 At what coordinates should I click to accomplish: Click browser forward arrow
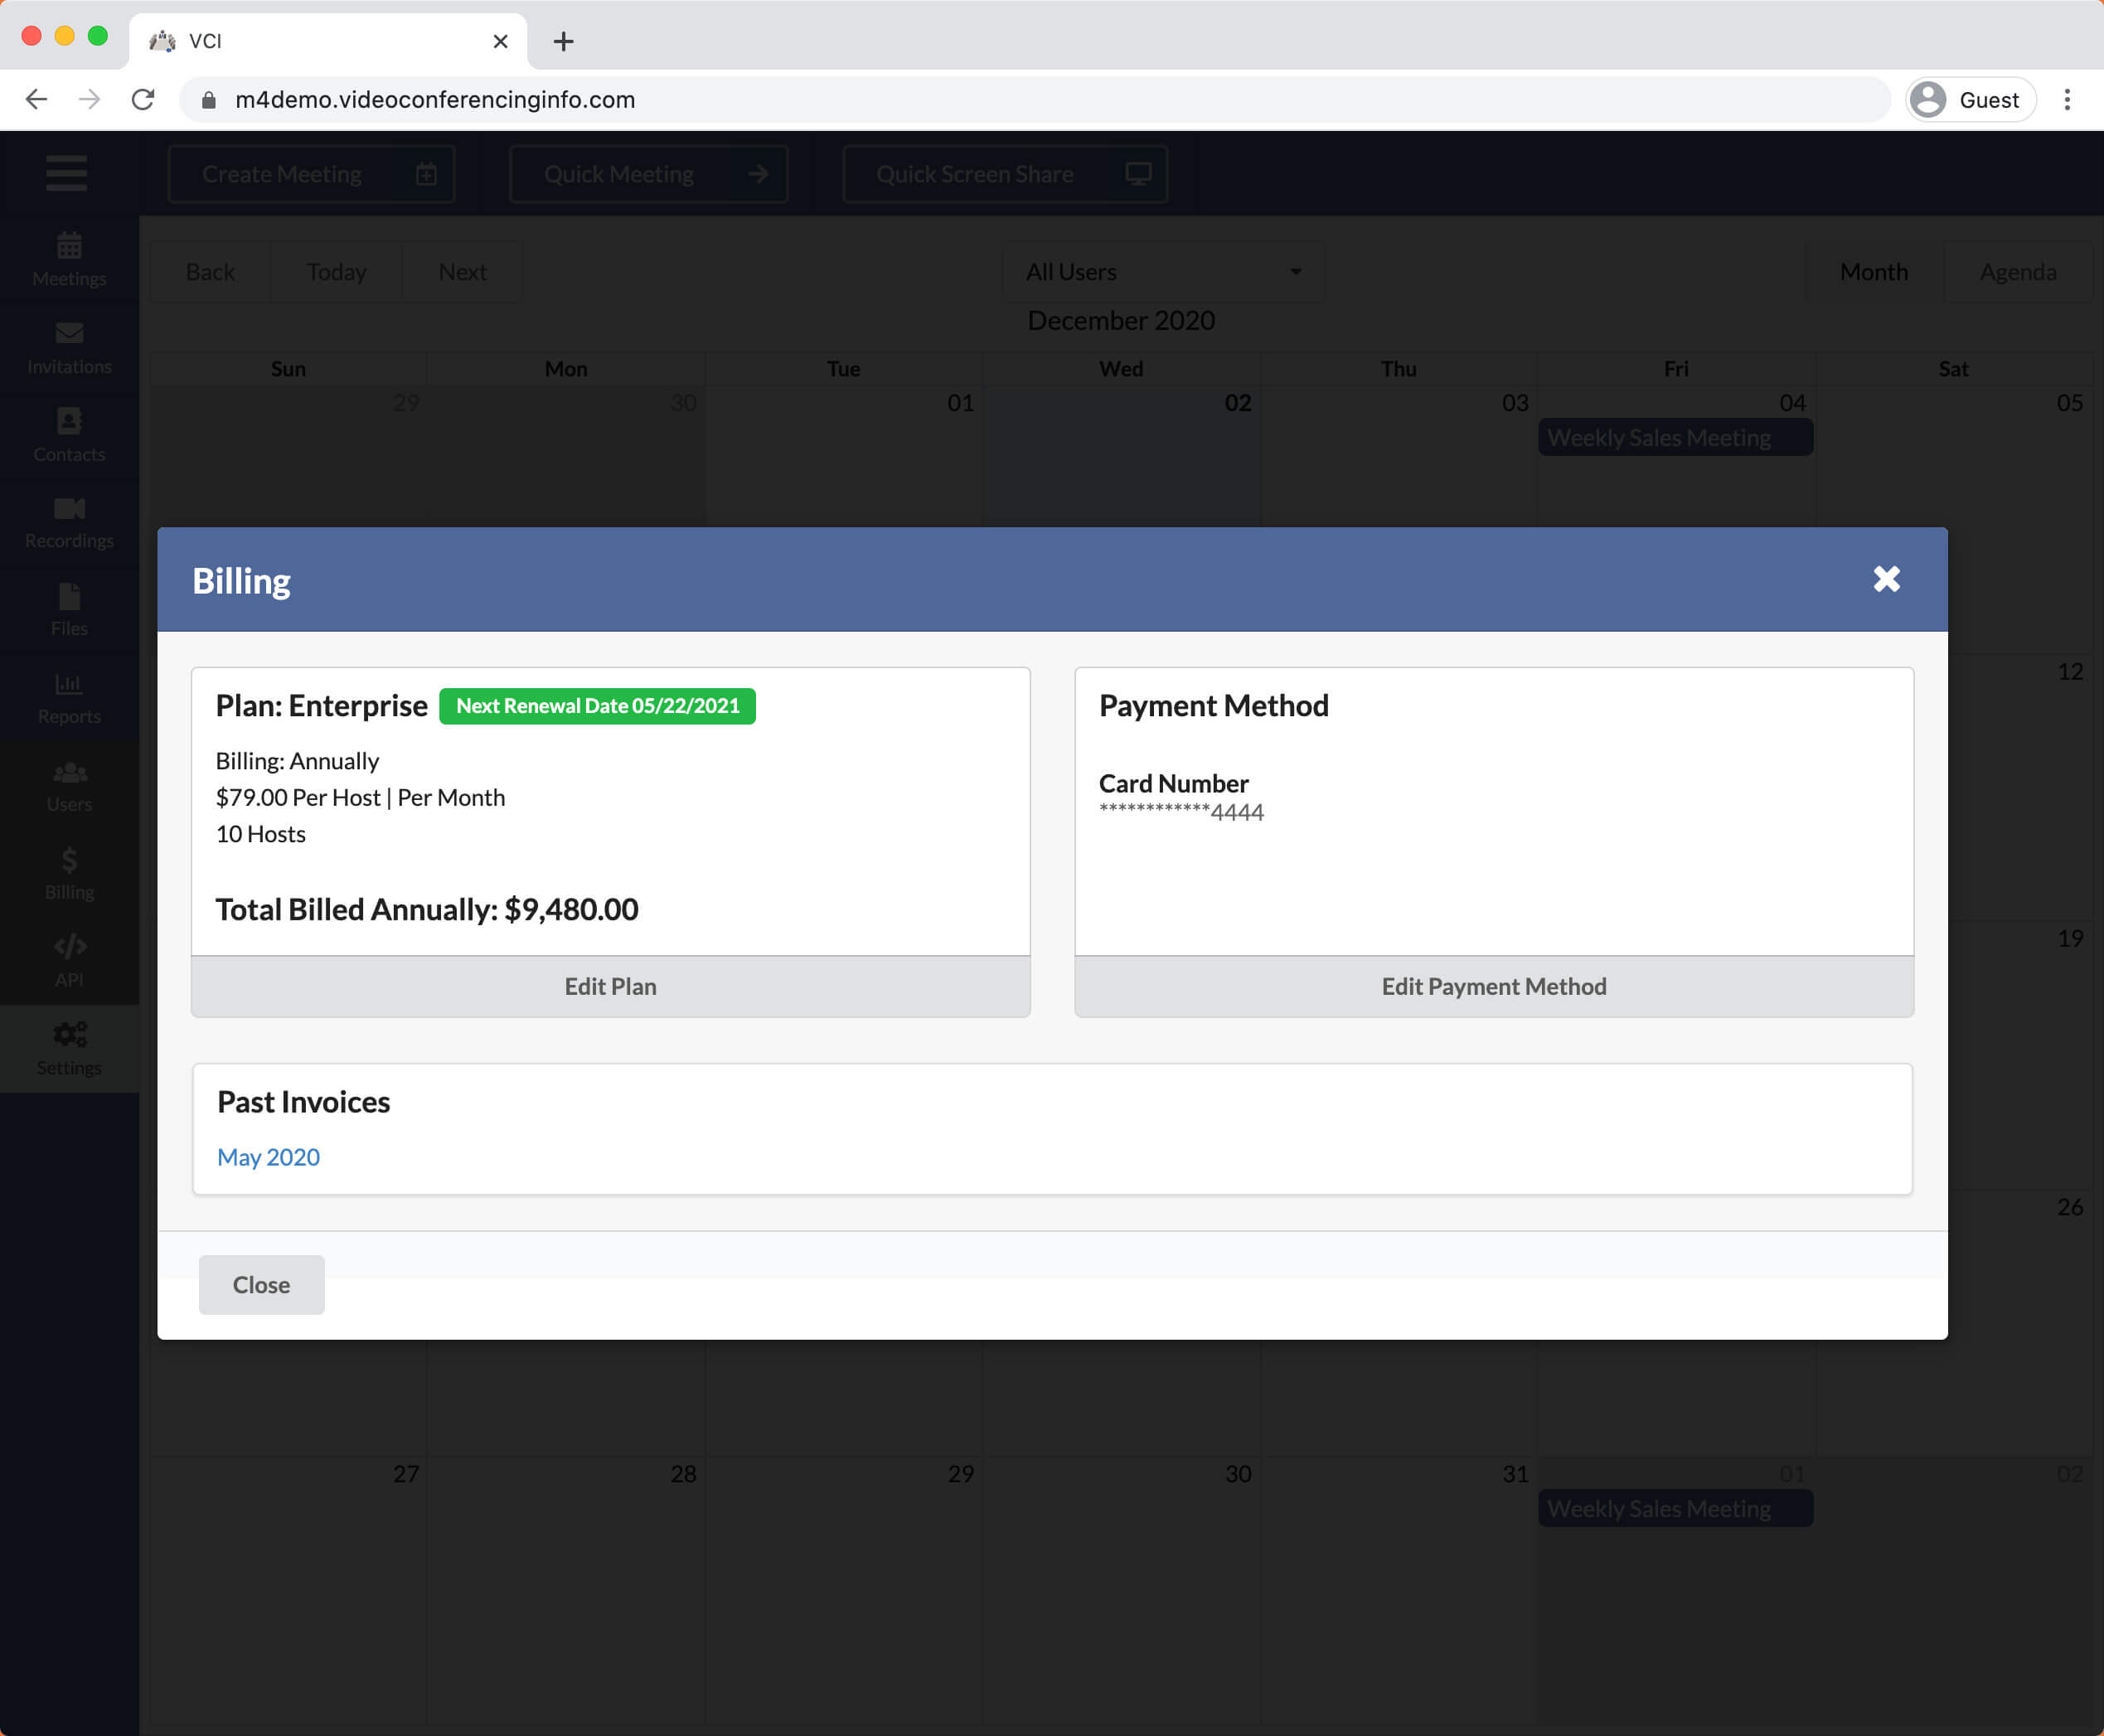[x=89, y=100]
